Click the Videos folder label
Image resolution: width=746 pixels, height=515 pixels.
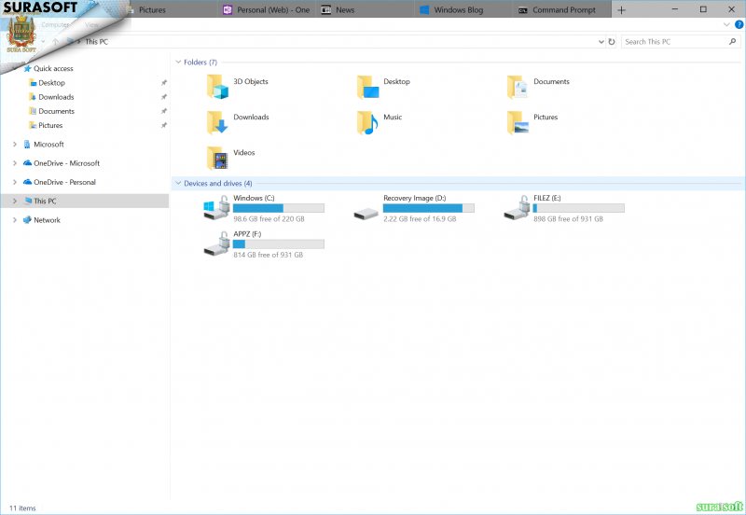[244, 153]
